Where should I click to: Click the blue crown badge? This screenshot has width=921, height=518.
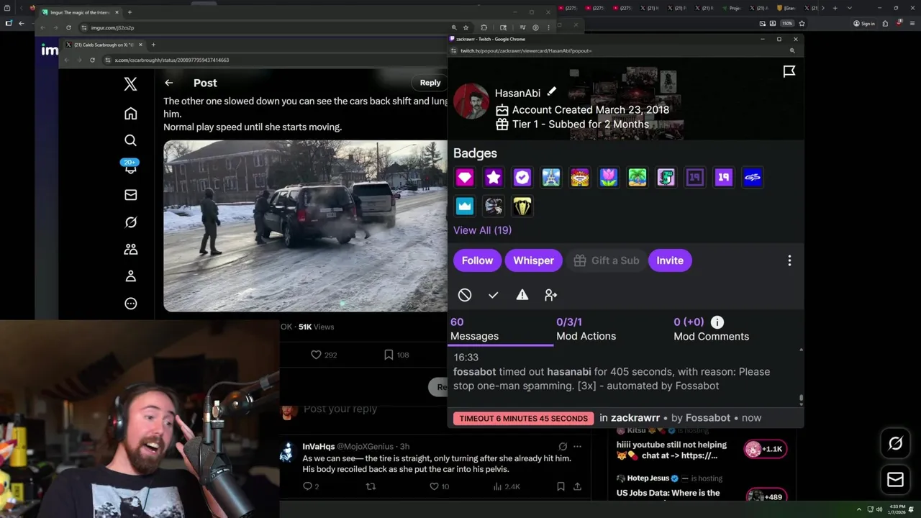(465, 206)
